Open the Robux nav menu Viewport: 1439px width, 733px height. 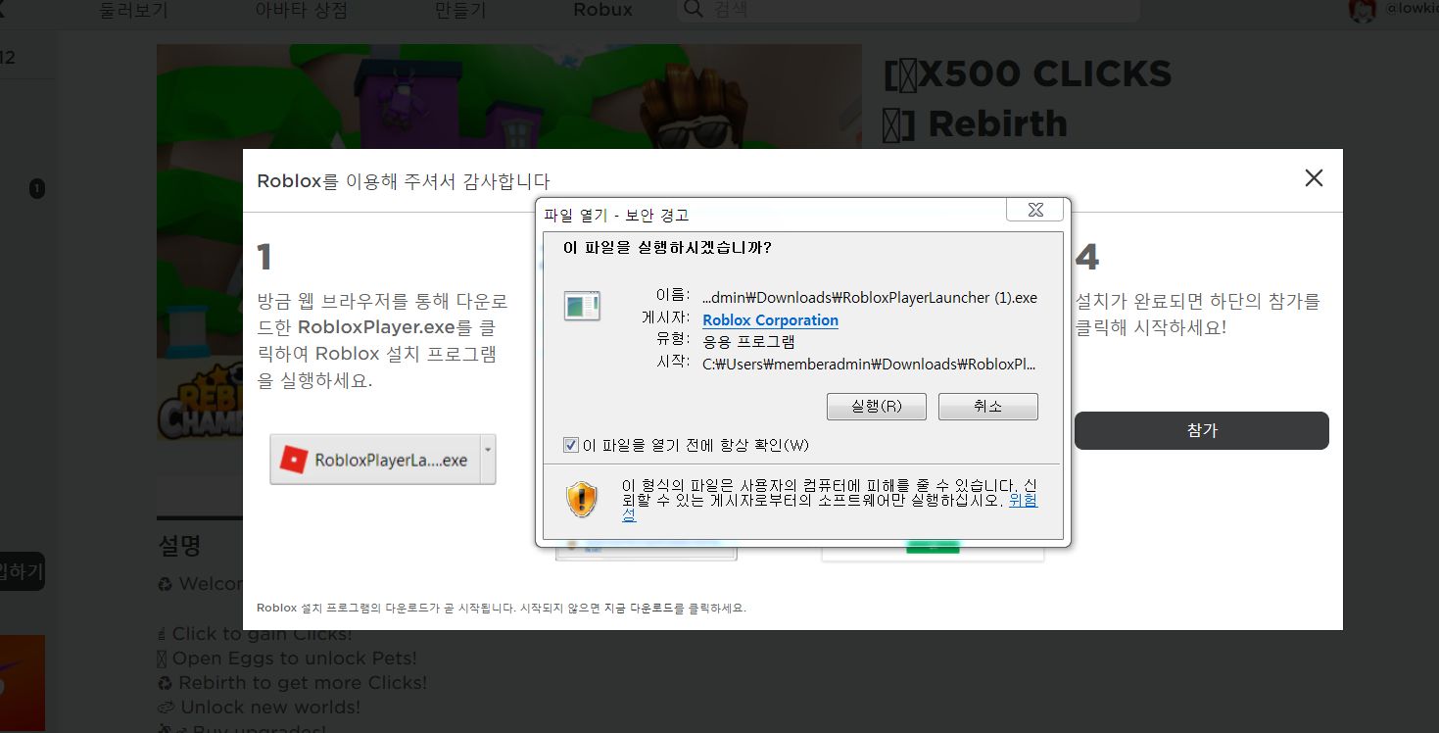pos(602,11)
